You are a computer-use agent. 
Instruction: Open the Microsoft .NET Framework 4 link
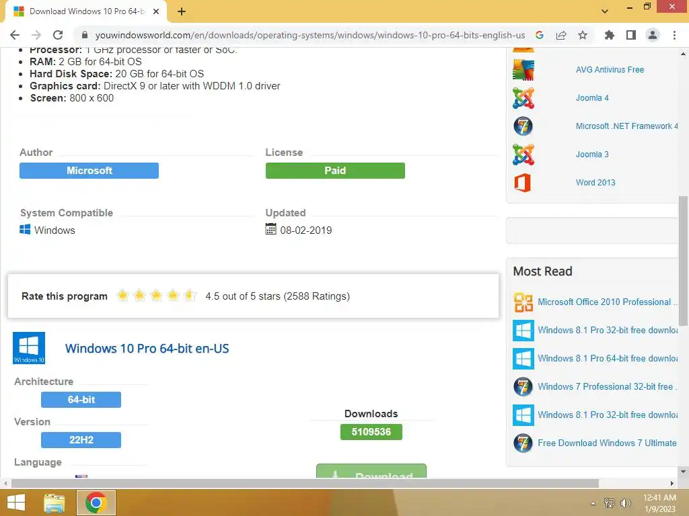[x=626, y=126]
